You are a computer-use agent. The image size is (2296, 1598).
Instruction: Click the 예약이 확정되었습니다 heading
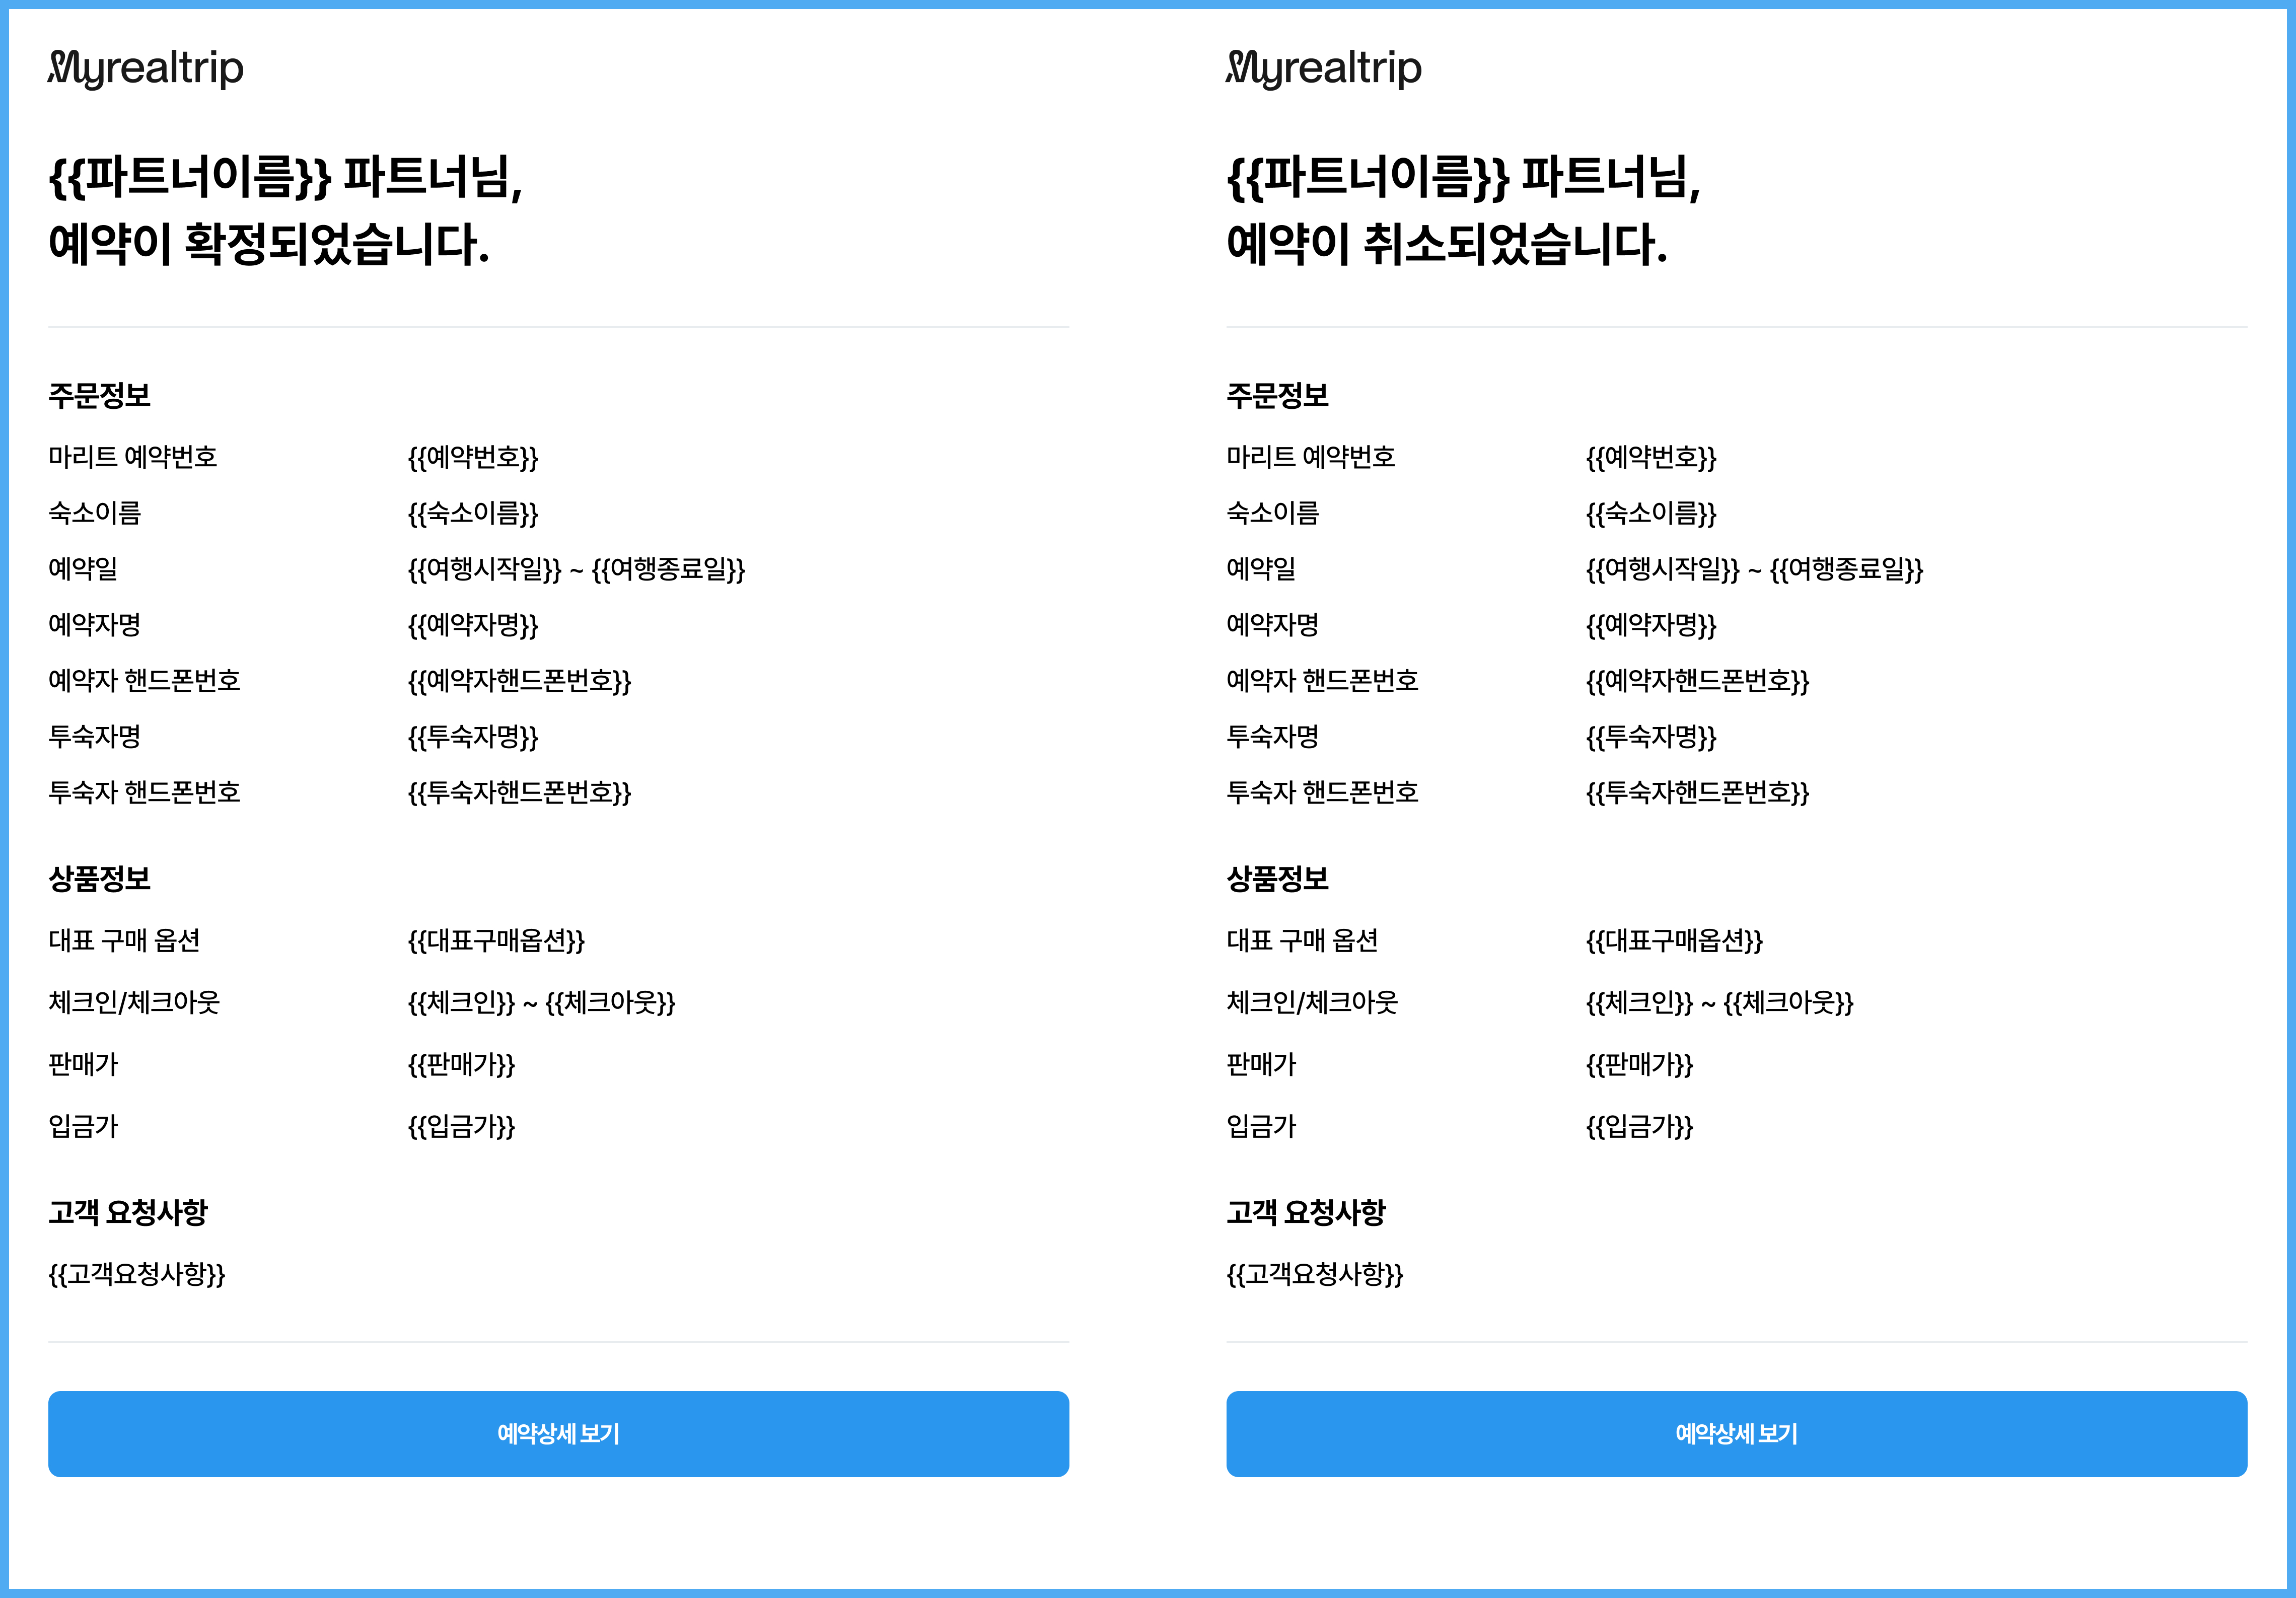point(269,244)
